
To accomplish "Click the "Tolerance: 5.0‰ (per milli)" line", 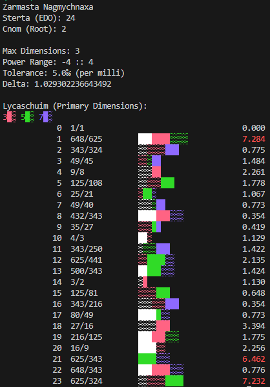I will click(x=63, y=73).
